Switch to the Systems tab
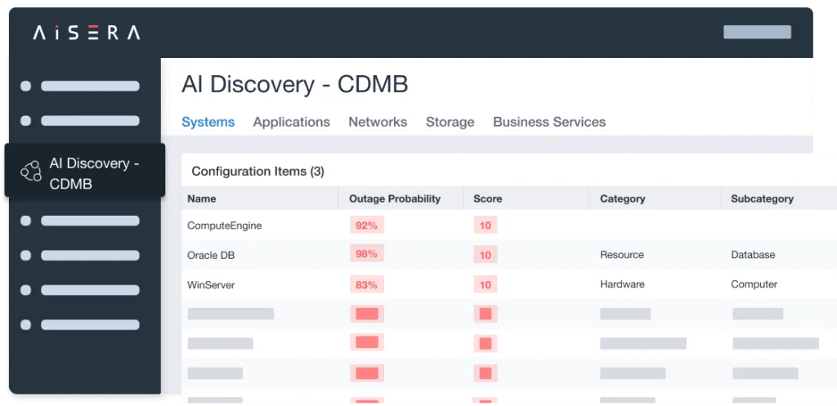Image resolution: width=837 pixels, height=406 pixels. coord(208,122)
